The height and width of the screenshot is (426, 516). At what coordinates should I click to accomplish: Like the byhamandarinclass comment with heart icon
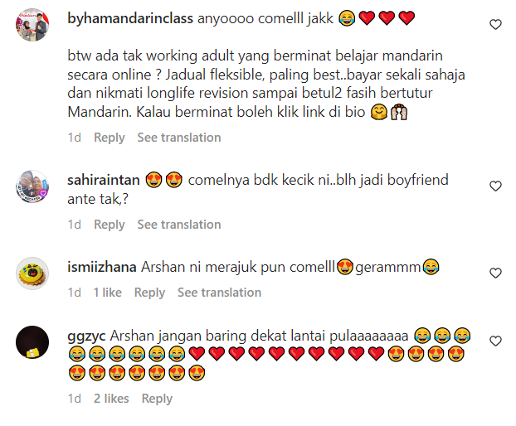(495, 25)
